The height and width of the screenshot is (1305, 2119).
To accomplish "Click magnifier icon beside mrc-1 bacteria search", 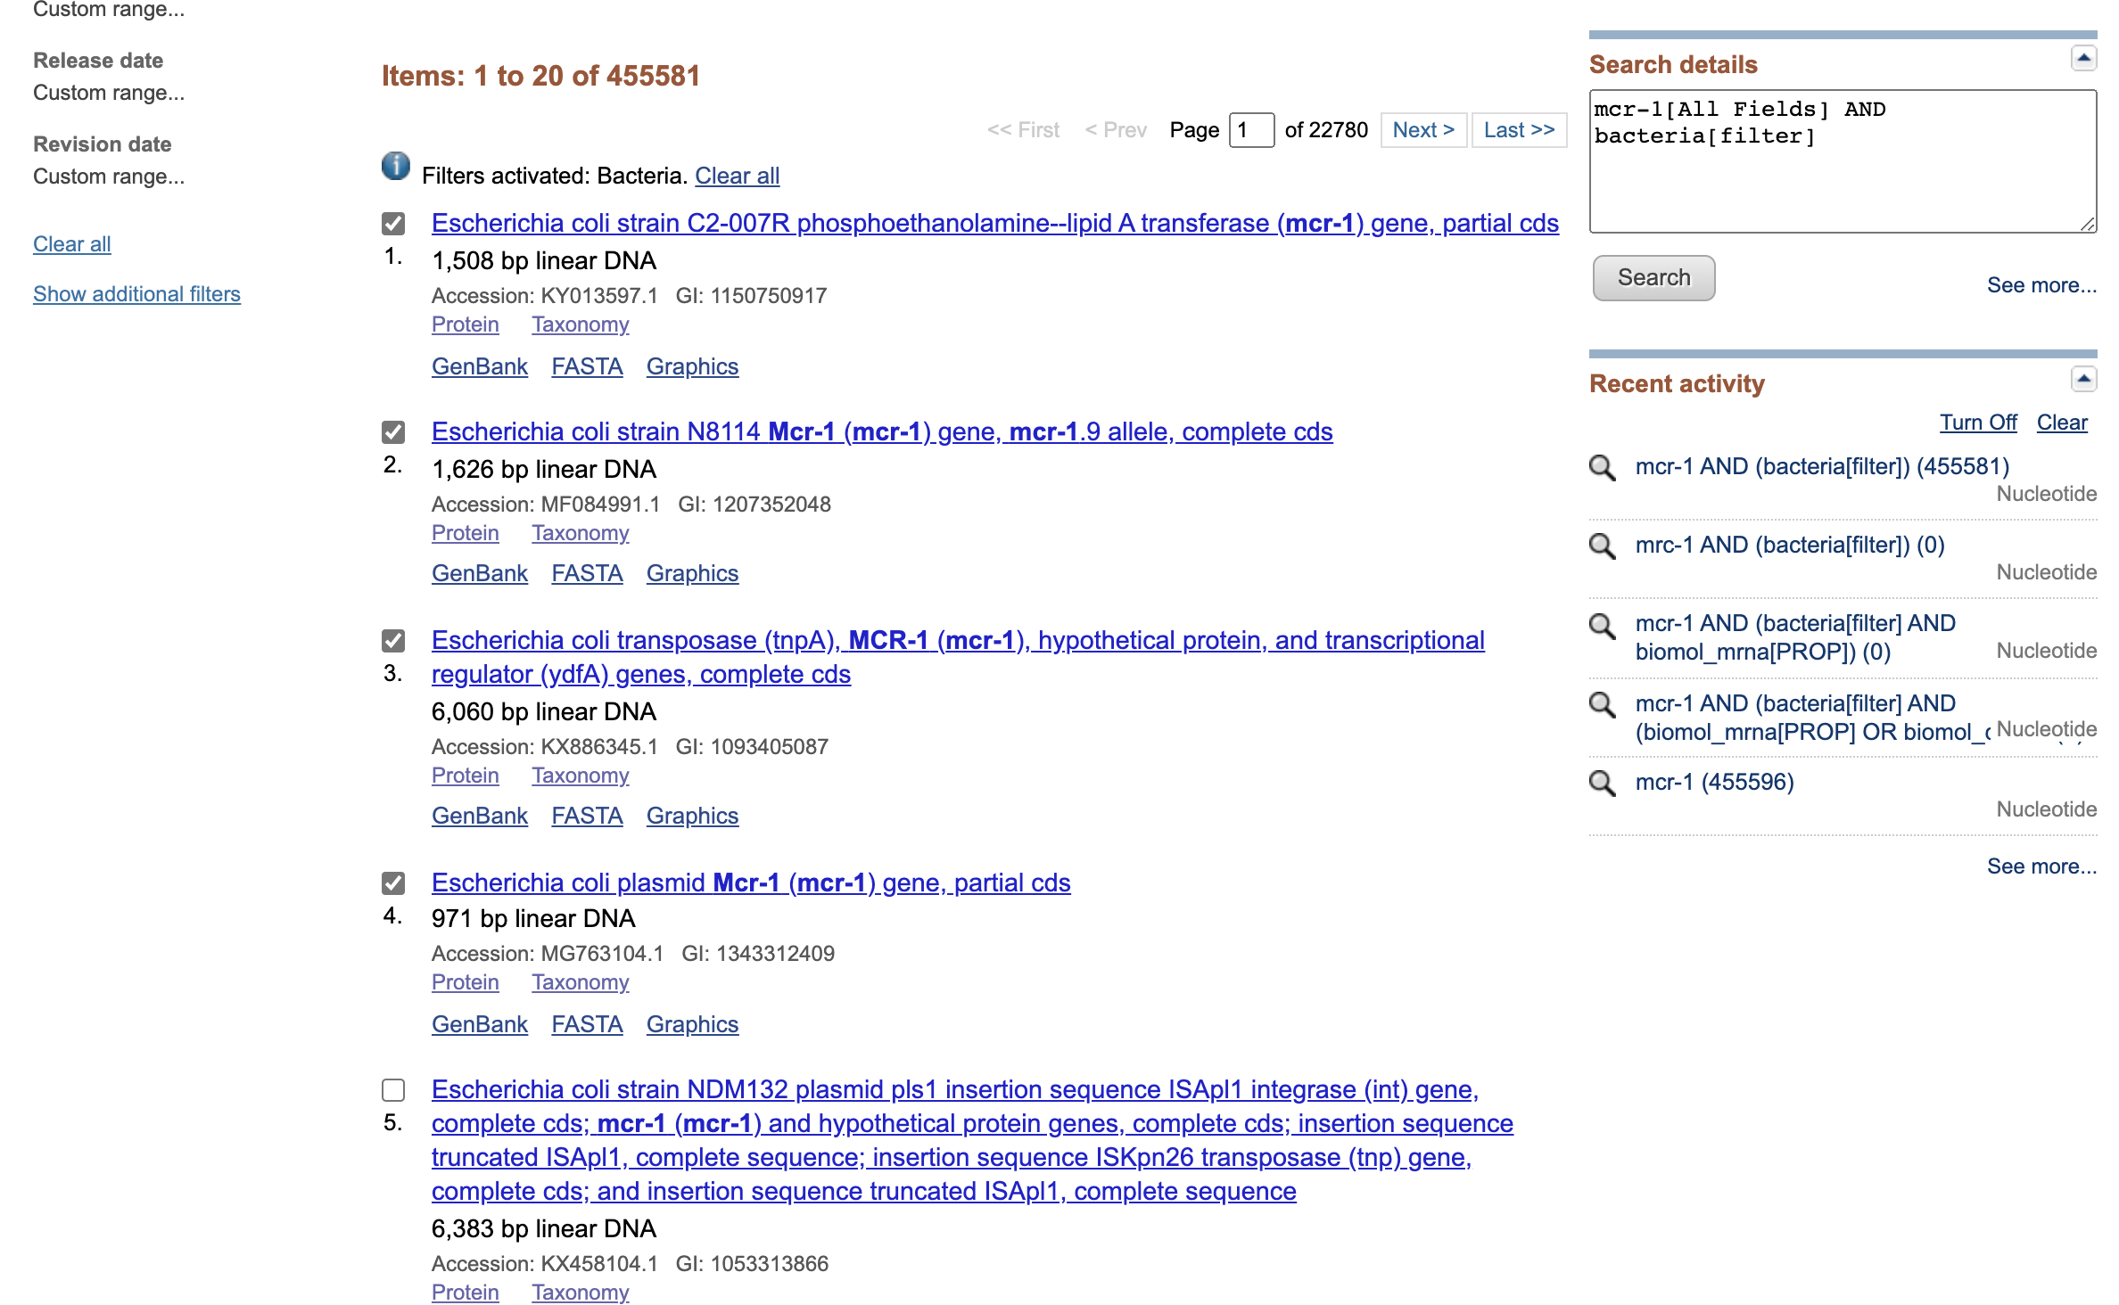I will pyautogui.click(x=1603, y=546).
